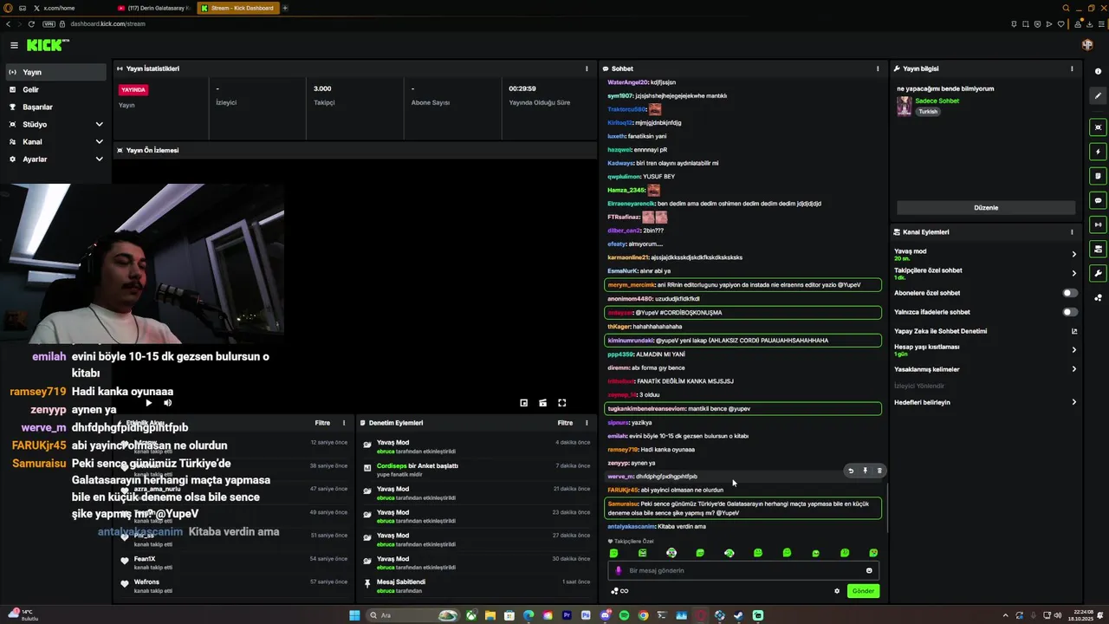1109x624 pixels.
Task: Click Samuraisu username in chat
Action: [x=623, y=504]
